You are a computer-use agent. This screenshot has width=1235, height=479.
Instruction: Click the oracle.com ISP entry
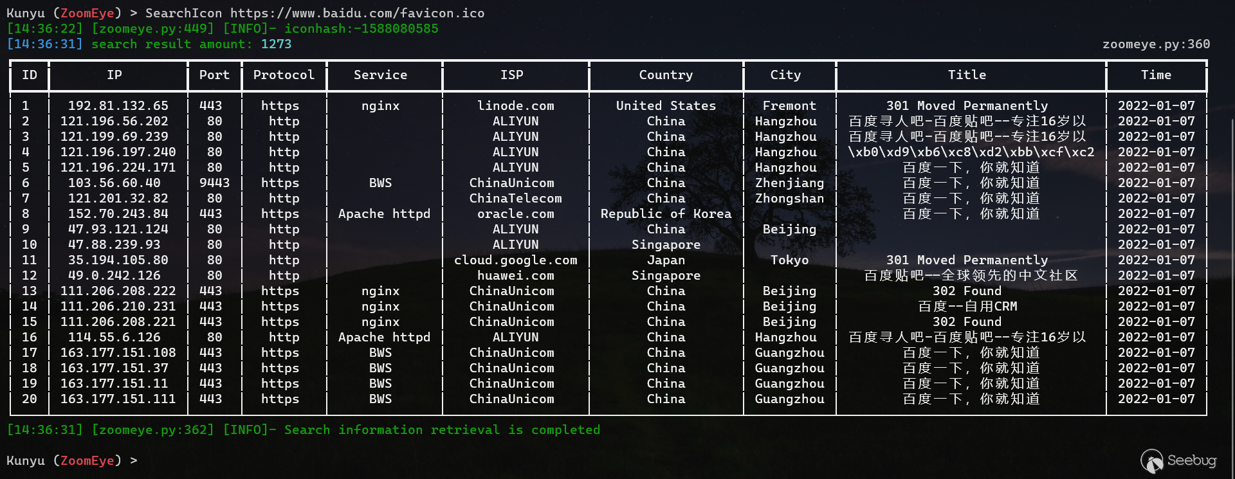[x=515, y=213]
